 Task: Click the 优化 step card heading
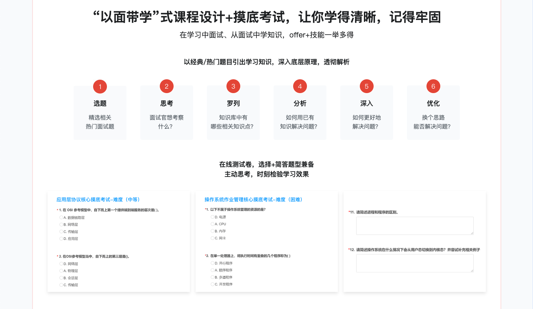433,103
